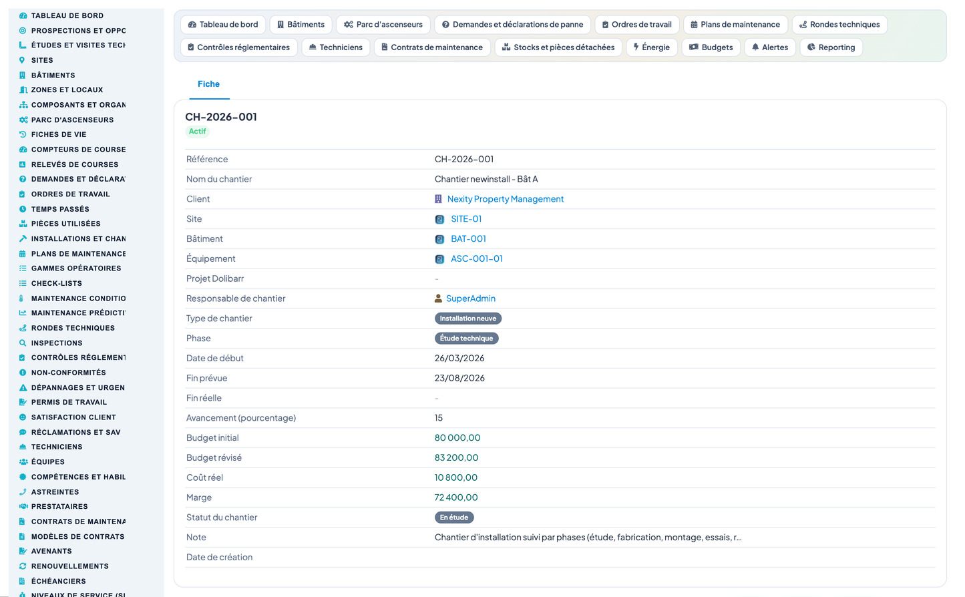Open Plans de maintenance top button
Image resolution: width=965 pixels, height=597 pixels.
pos(735,25)
